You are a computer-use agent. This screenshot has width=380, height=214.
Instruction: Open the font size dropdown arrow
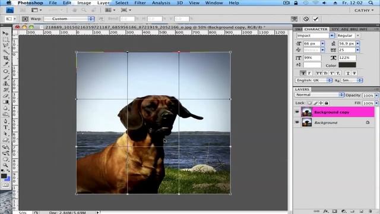[x=322, y=43]
